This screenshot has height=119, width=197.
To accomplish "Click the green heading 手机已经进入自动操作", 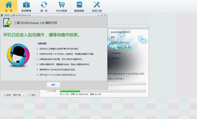I will click(x=41, y=35).
